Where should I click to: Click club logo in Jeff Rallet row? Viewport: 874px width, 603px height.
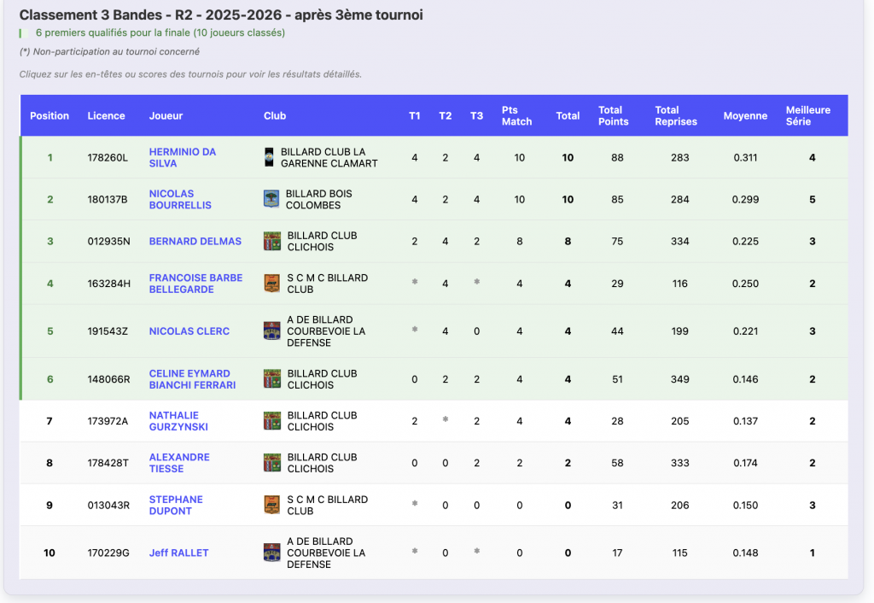pyautogui.click(x=272, y=553)
